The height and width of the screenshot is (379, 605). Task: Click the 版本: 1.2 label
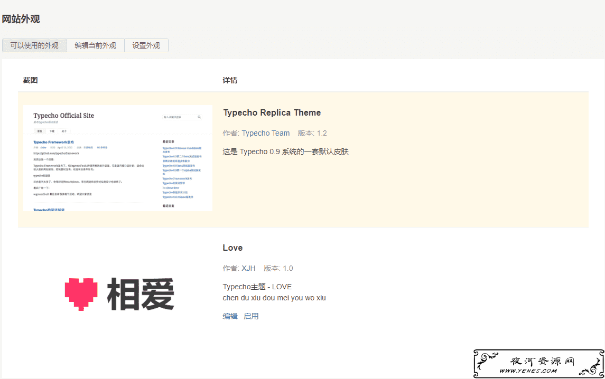312,133
